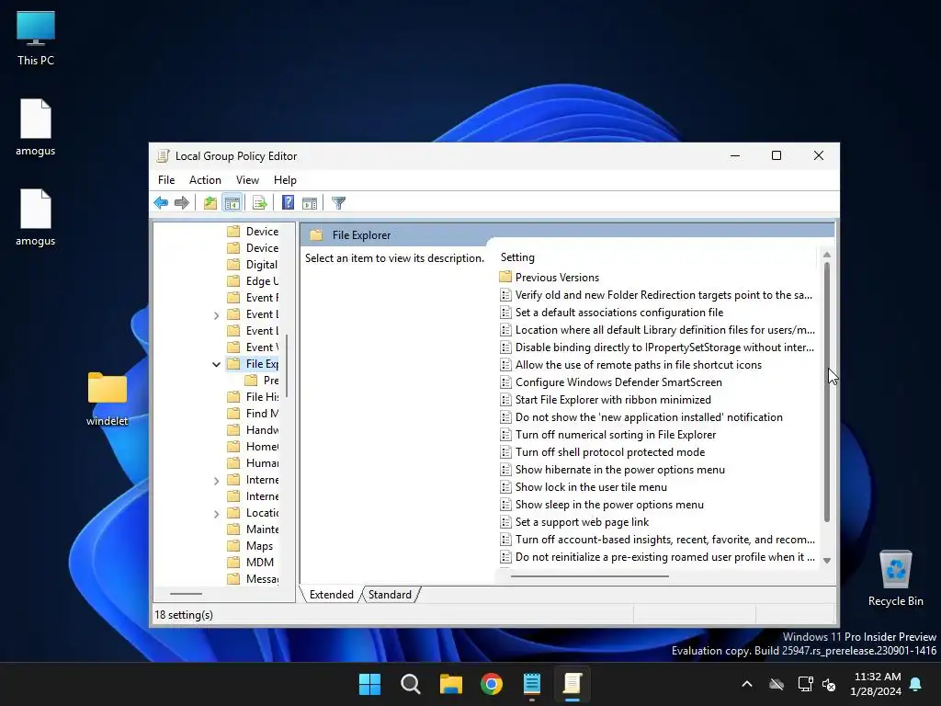Switch to the Extended tab
The width and height of the screenshot is (941, 706).
331,595
